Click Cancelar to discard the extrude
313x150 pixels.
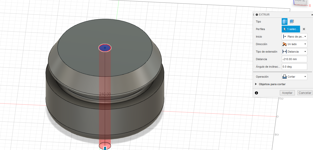click(x=305, y=93)
